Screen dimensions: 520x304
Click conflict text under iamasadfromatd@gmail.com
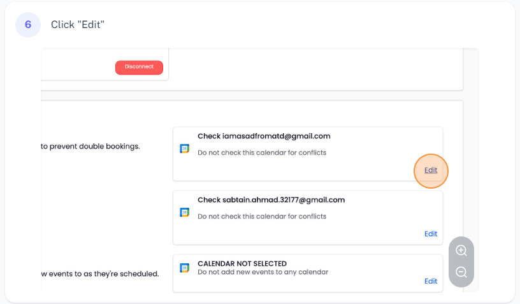click(262, 152)
